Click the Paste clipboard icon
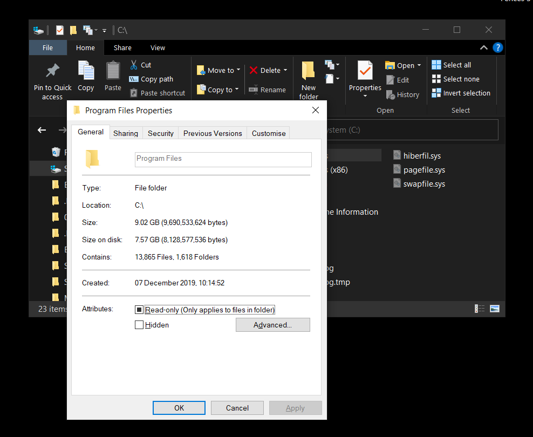The width and height of the screenshot is (533, 437). tap(113, 71)
